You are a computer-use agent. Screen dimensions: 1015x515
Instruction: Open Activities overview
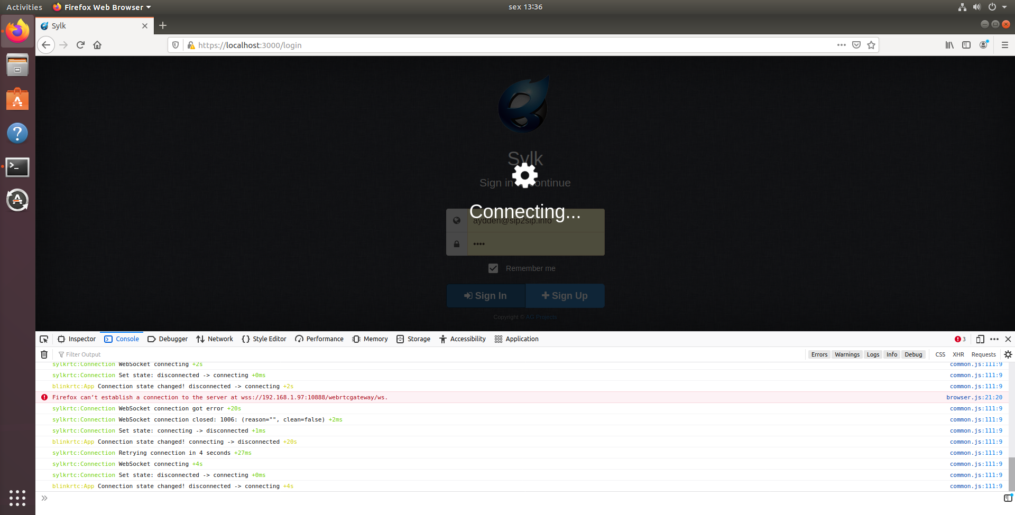click(24, 7)
